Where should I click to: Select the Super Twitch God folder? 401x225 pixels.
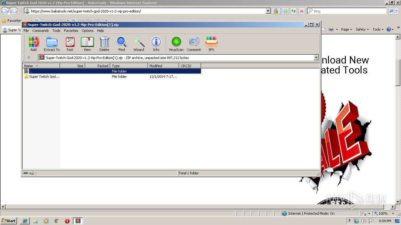pyautogui.click(x=42, y=77)
